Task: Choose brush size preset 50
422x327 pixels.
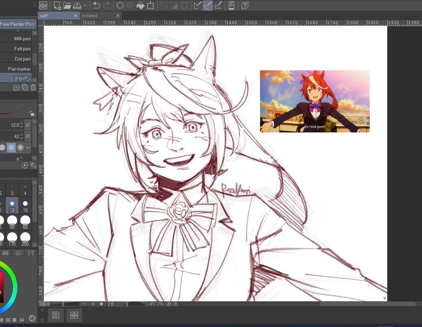Action: coord(12,222)
